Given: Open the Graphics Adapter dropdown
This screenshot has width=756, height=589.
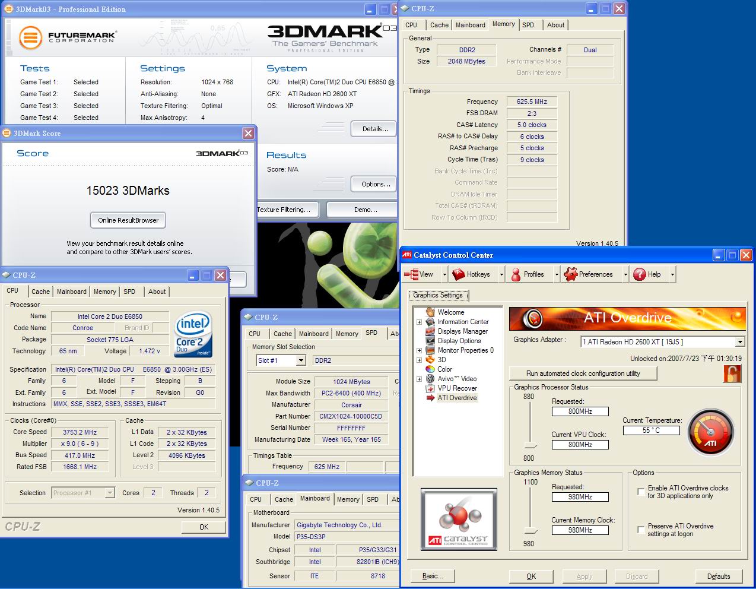Looking at the screenshot, I should tap(739, 342).
